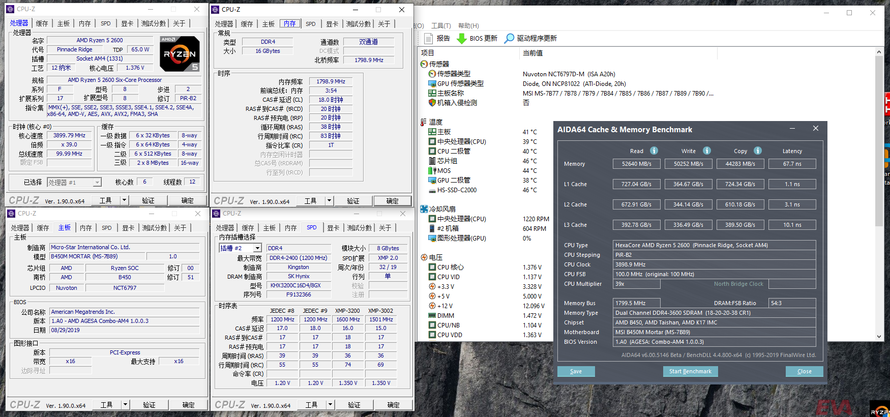Click 确定 button in CPU-Z memory window
The width and height of the screenshot is (890, 417).
point(392,201)
